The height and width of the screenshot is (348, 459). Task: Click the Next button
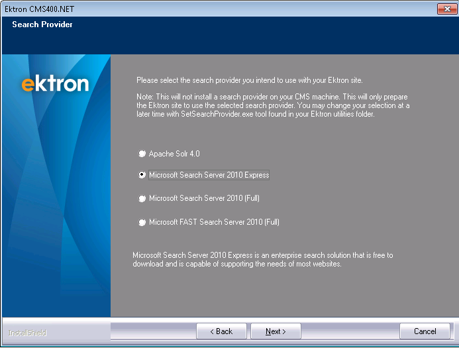tap(276, 331)
